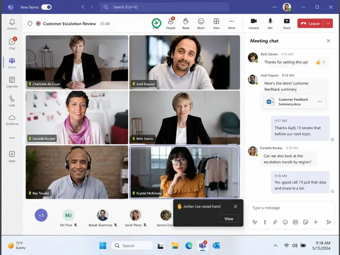Raise your hand in the meeting
340x255 pixels.
(x=186, y=24)
